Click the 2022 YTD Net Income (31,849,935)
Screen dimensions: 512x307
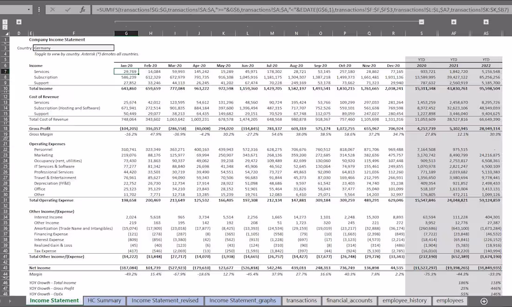(491, 268)
